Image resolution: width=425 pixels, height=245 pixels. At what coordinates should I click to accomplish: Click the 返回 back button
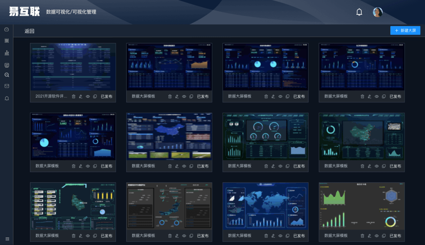pos(29,31)
